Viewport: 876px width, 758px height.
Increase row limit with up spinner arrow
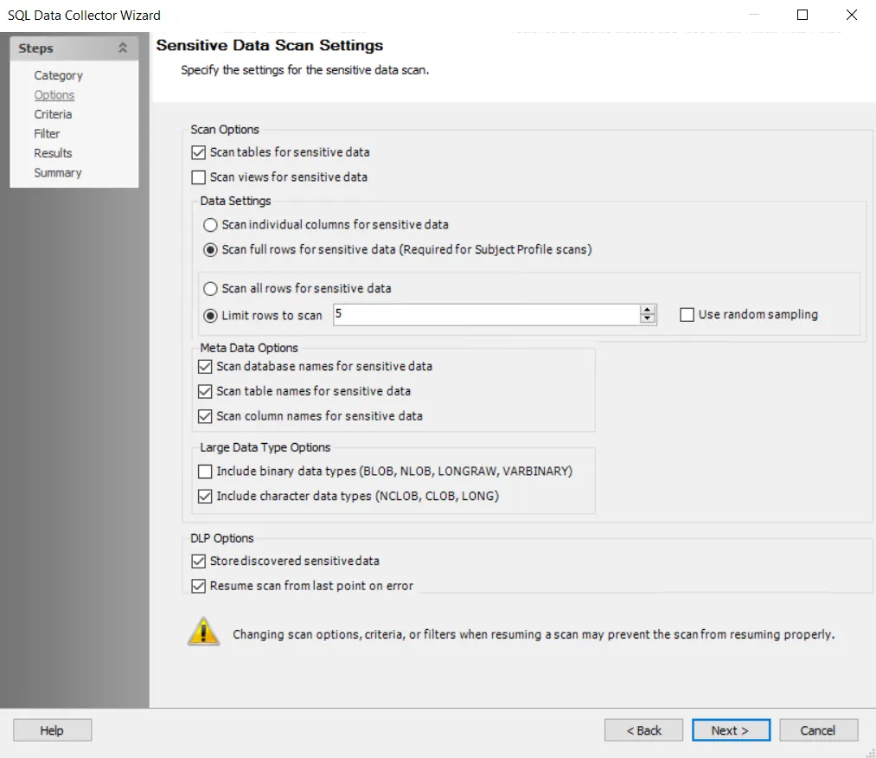tap(648, 310)
